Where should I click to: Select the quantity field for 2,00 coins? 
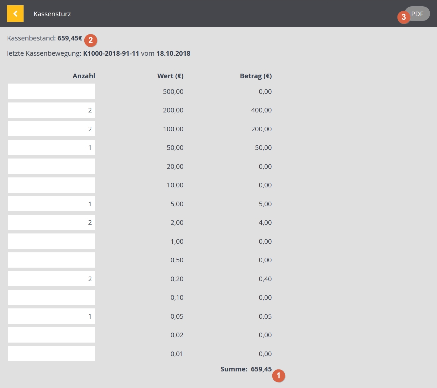click(x=51, y=223)
